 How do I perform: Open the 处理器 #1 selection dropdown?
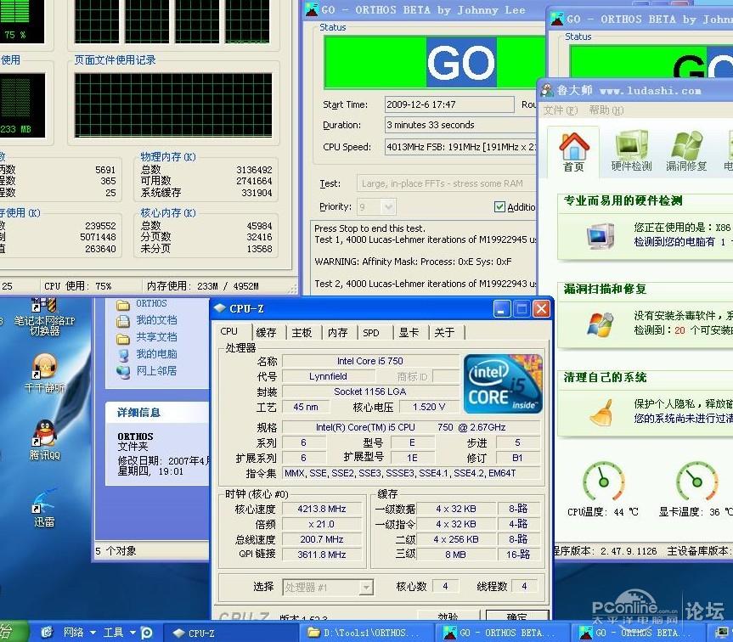pyautogui.click(x=367, y=588)
